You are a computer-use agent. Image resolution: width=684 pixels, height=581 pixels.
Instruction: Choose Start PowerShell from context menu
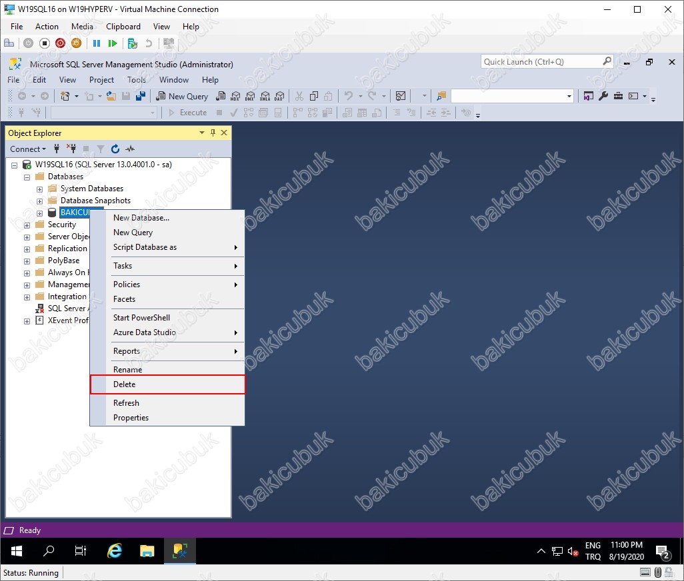pos(167,318)
